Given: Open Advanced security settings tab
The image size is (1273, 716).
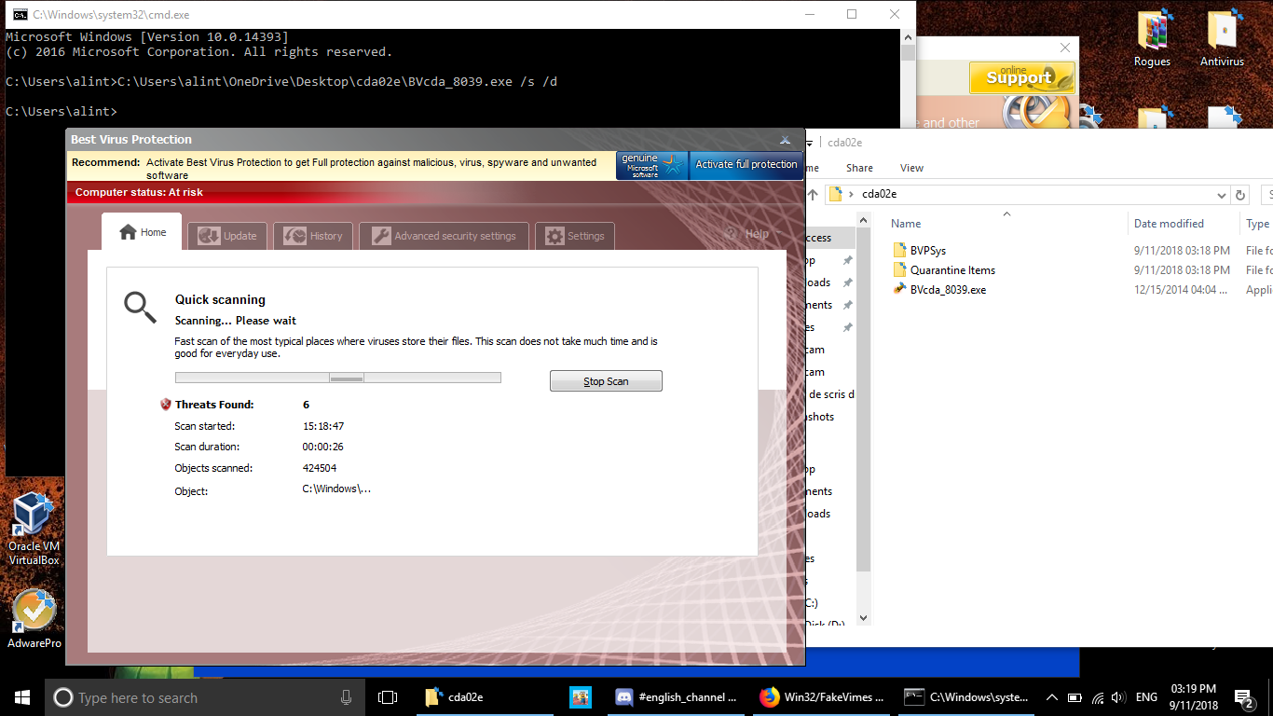Looking at the screenshot, I should pos(444,236).
